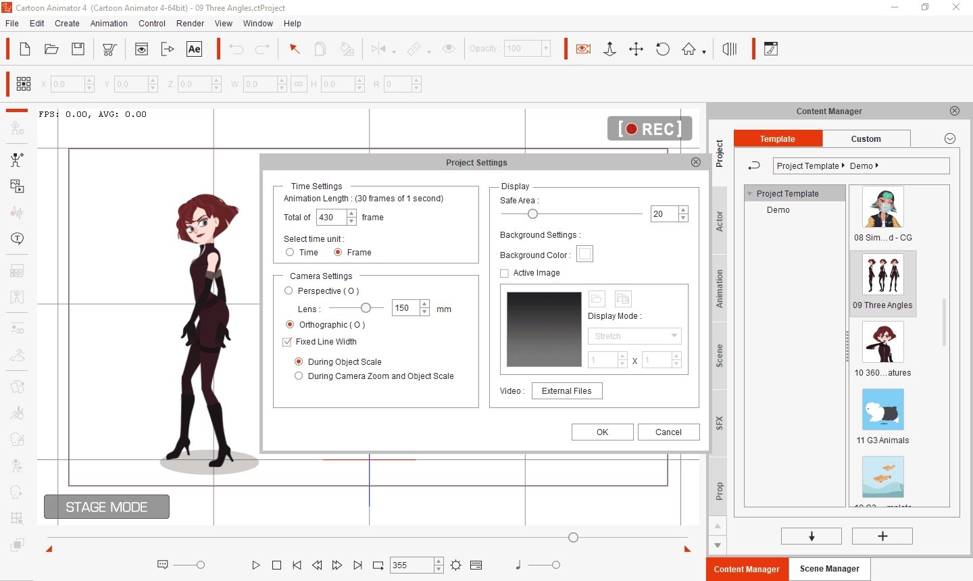Jump to the last frame
973x581 pixels.
(357, 565)
